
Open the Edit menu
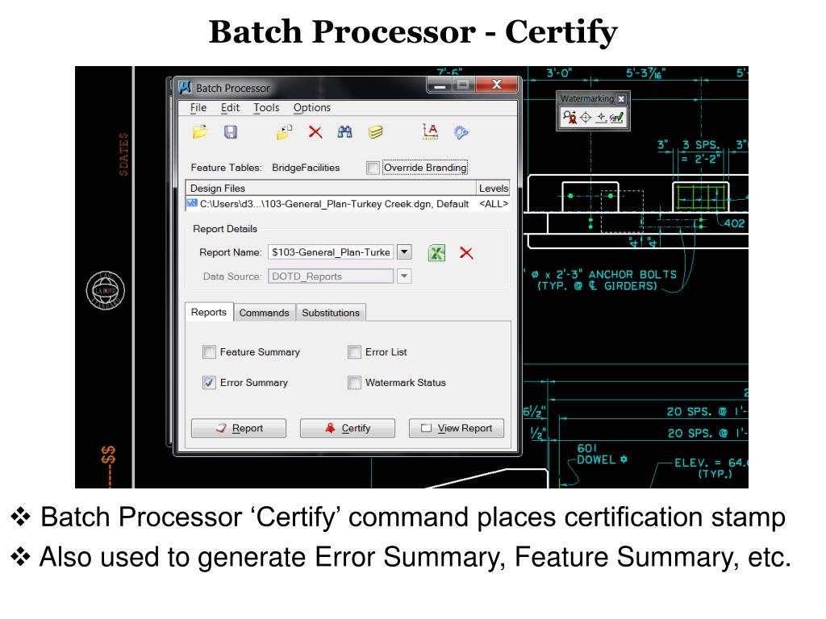click(230, 107)
